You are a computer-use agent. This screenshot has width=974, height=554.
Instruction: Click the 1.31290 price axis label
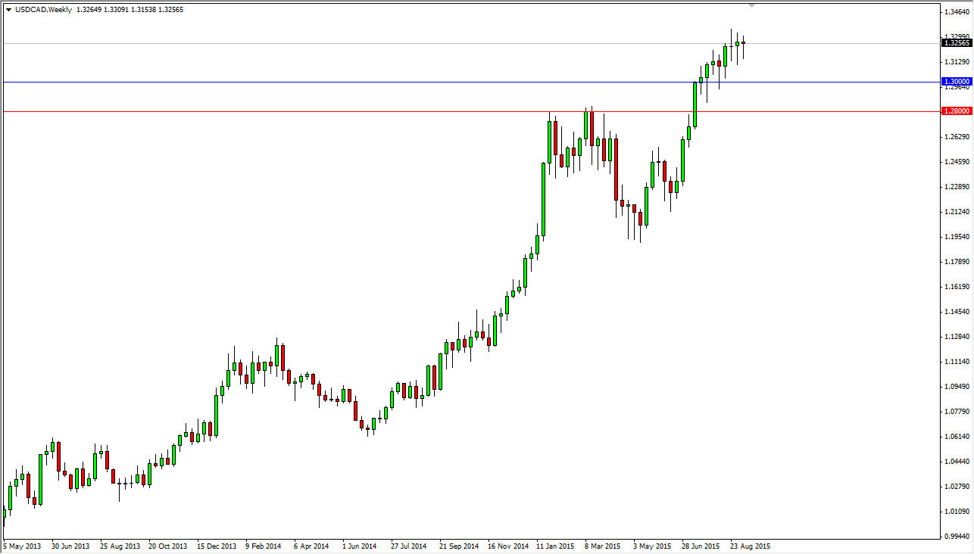pos(956,61)
